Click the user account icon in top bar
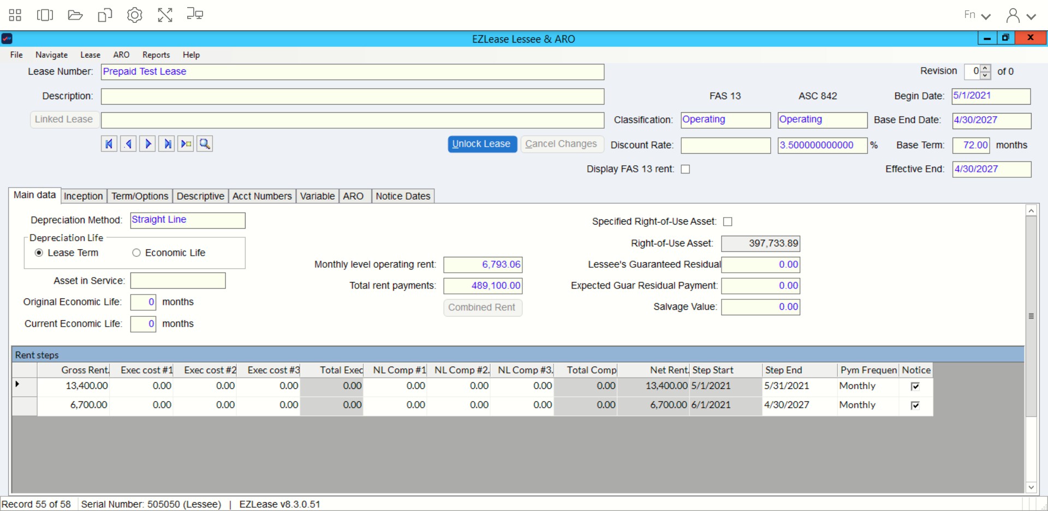The image size is (1048, 511). (1013, 15)
